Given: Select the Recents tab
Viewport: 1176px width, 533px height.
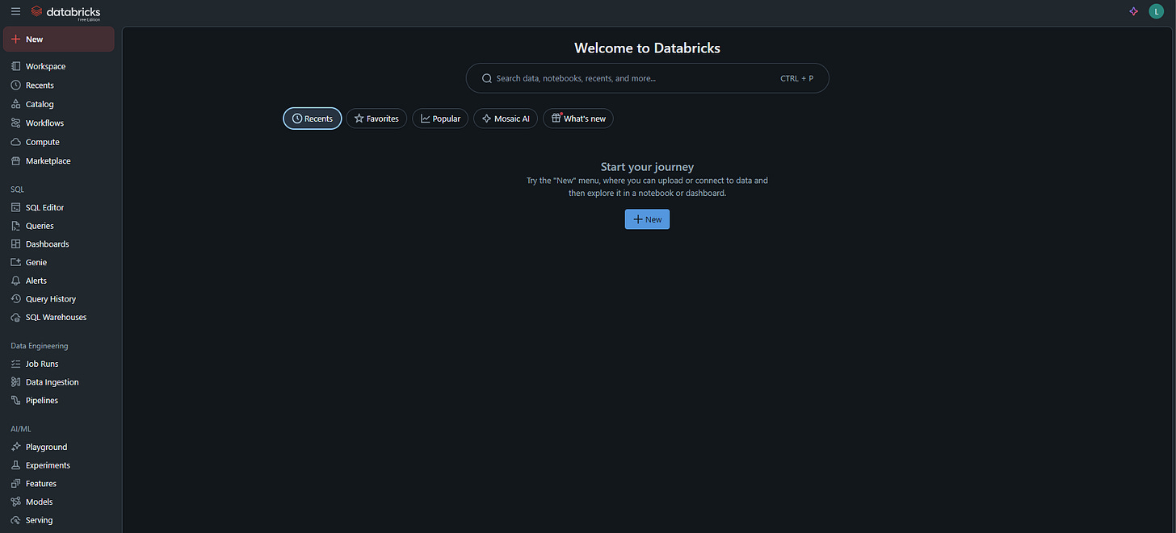Looking at the screenshot, I should [313, 119].
